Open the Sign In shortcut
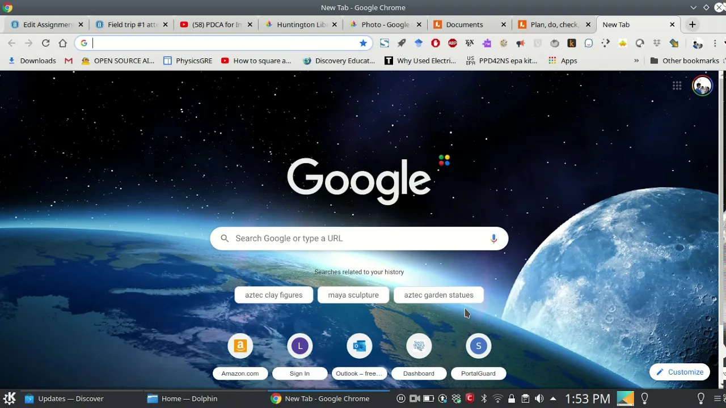The image size is (726, 408). coord(299,356)
